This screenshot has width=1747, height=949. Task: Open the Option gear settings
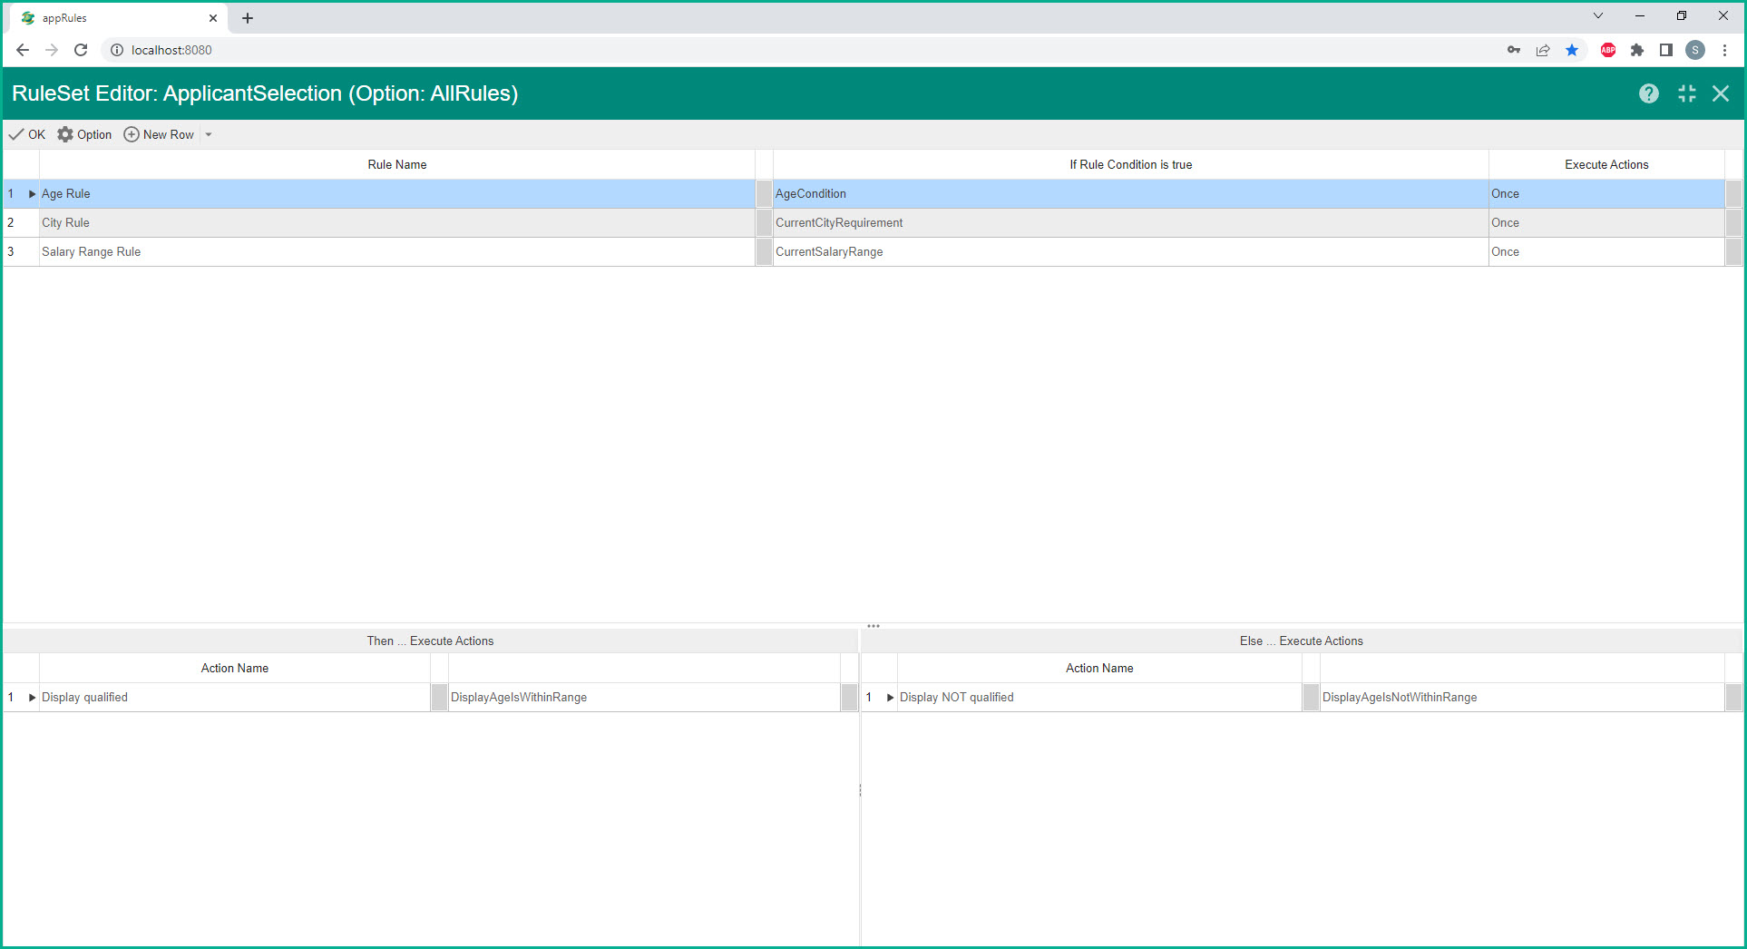(84, 134)
